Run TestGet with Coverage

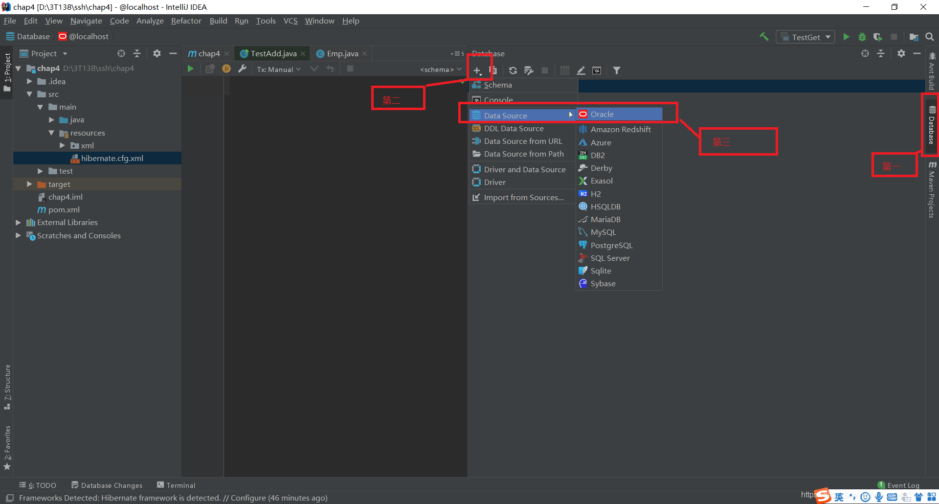[878, 37]
